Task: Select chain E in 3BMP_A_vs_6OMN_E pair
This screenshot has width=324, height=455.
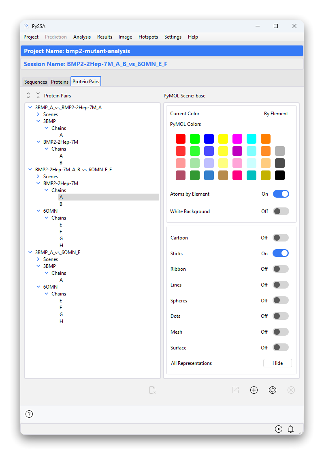Action: (61, 301)
